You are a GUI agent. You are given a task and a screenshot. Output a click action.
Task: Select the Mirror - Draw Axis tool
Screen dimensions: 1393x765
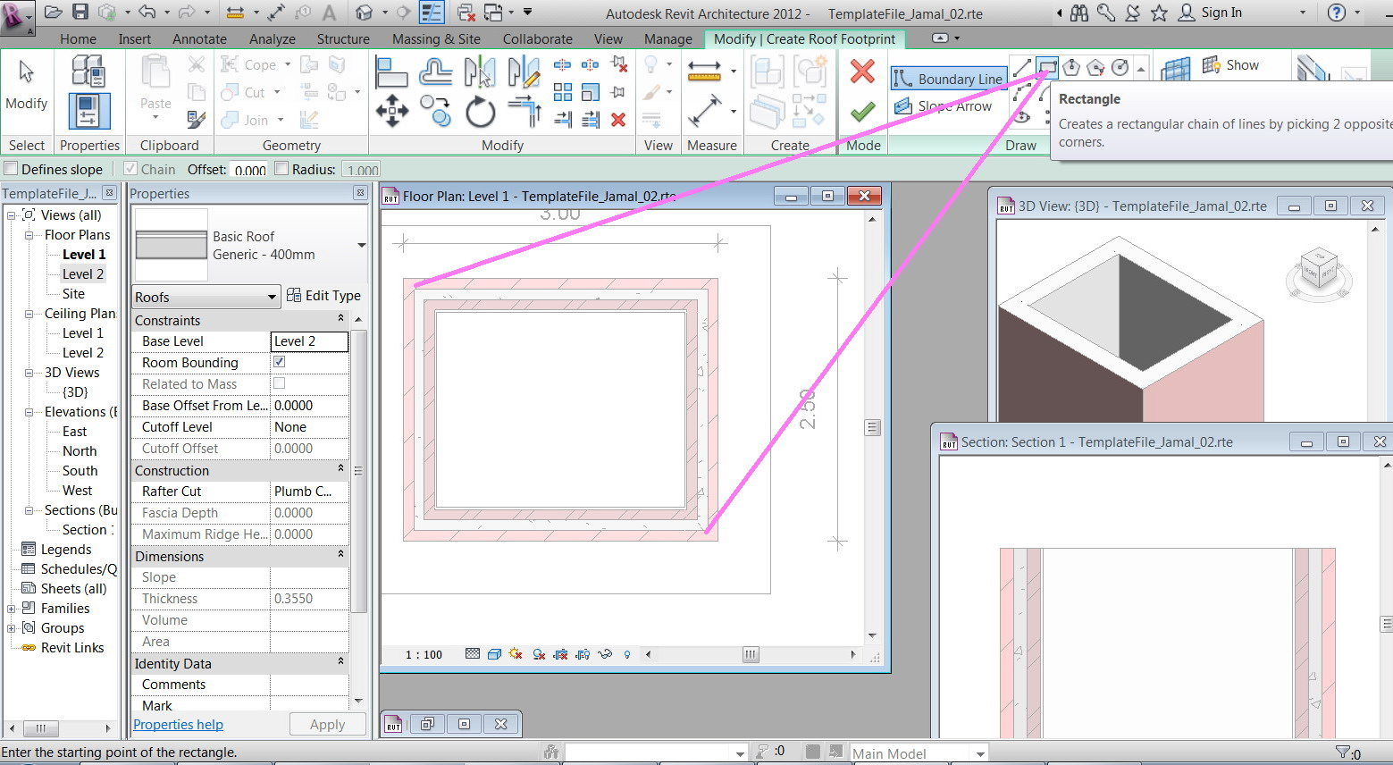click(524, 71)
